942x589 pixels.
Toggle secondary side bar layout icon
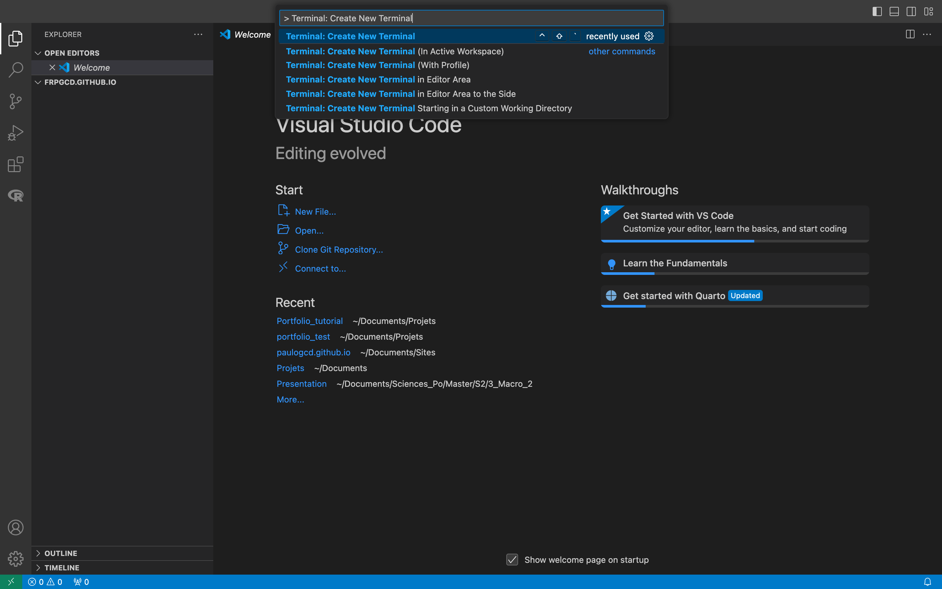click(x=911, y=12)
